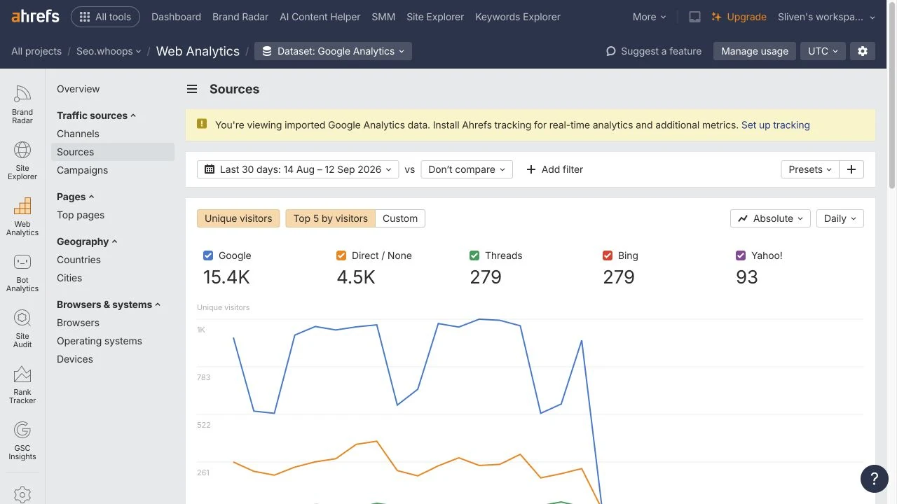Select Web Analytics sidebar icon
The image size is (897, 504).
[22, 216]
